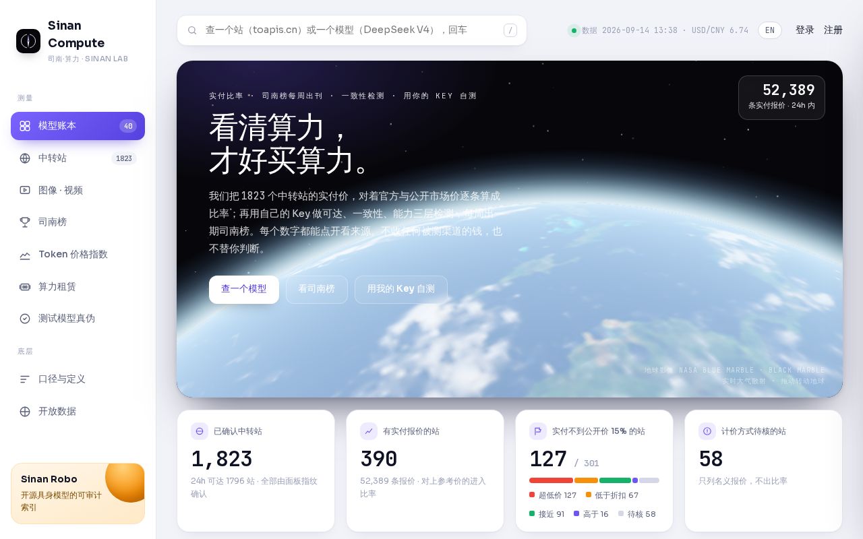Click the 52,389 条实付报价 counter badge
This screenshot has width=863, height=539.
[781, 98]
